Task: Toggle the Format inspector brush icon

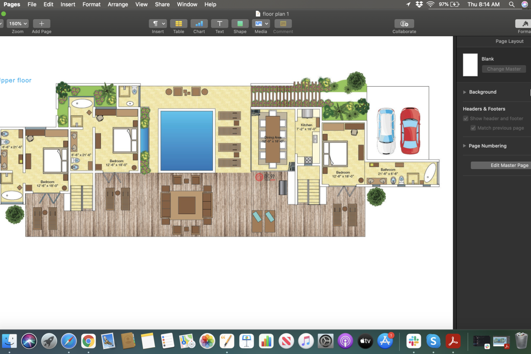Action: point(524,24)
